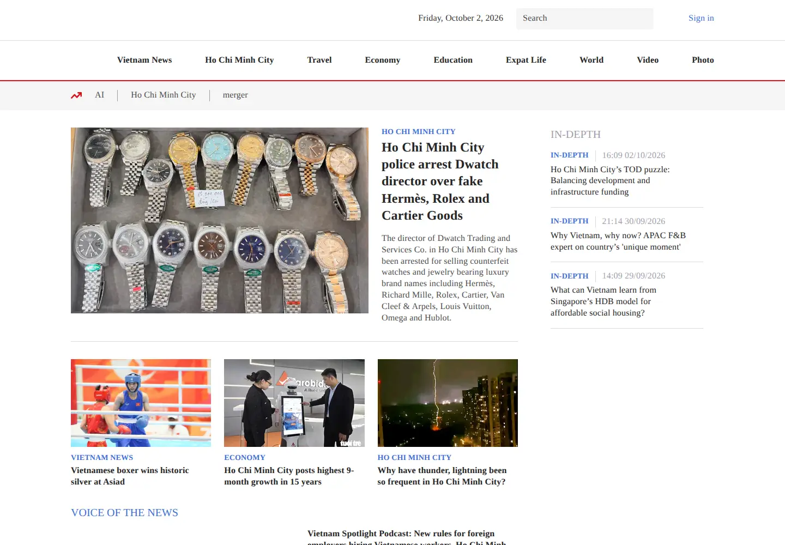Open the World section
This screenshot has width=785, height=545.
point(591,60)
